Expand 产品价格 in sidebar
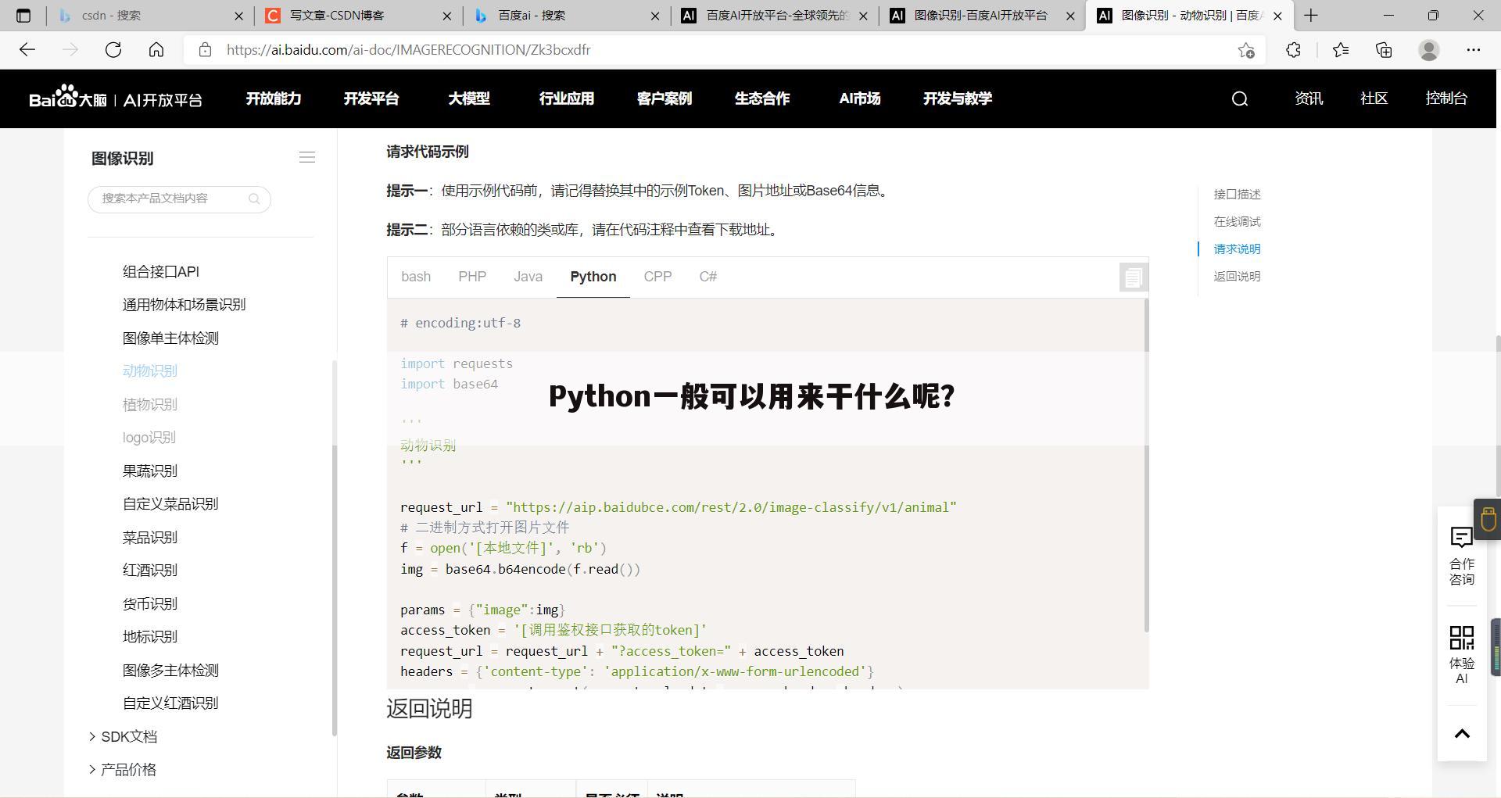The height and width of the screenshot is (798, 1501). [x=123, y=770]
